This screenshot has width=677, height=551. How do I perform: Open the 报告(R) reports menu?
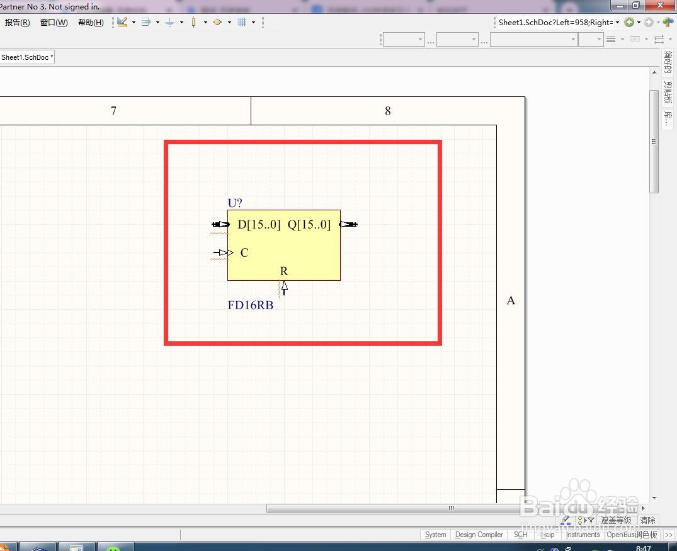click(x=17, y=23)
